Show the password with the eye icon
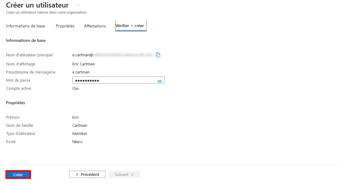The image size is (337, 184). 160,81
